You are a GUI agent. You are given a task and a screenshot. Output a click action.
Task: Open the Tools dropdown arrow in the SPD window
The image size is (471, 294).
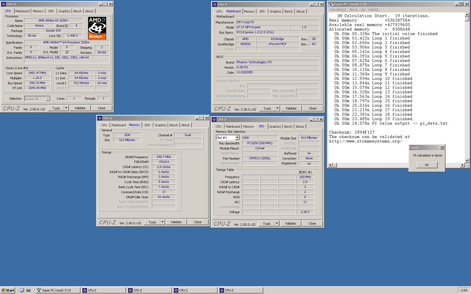coord(277,223)
